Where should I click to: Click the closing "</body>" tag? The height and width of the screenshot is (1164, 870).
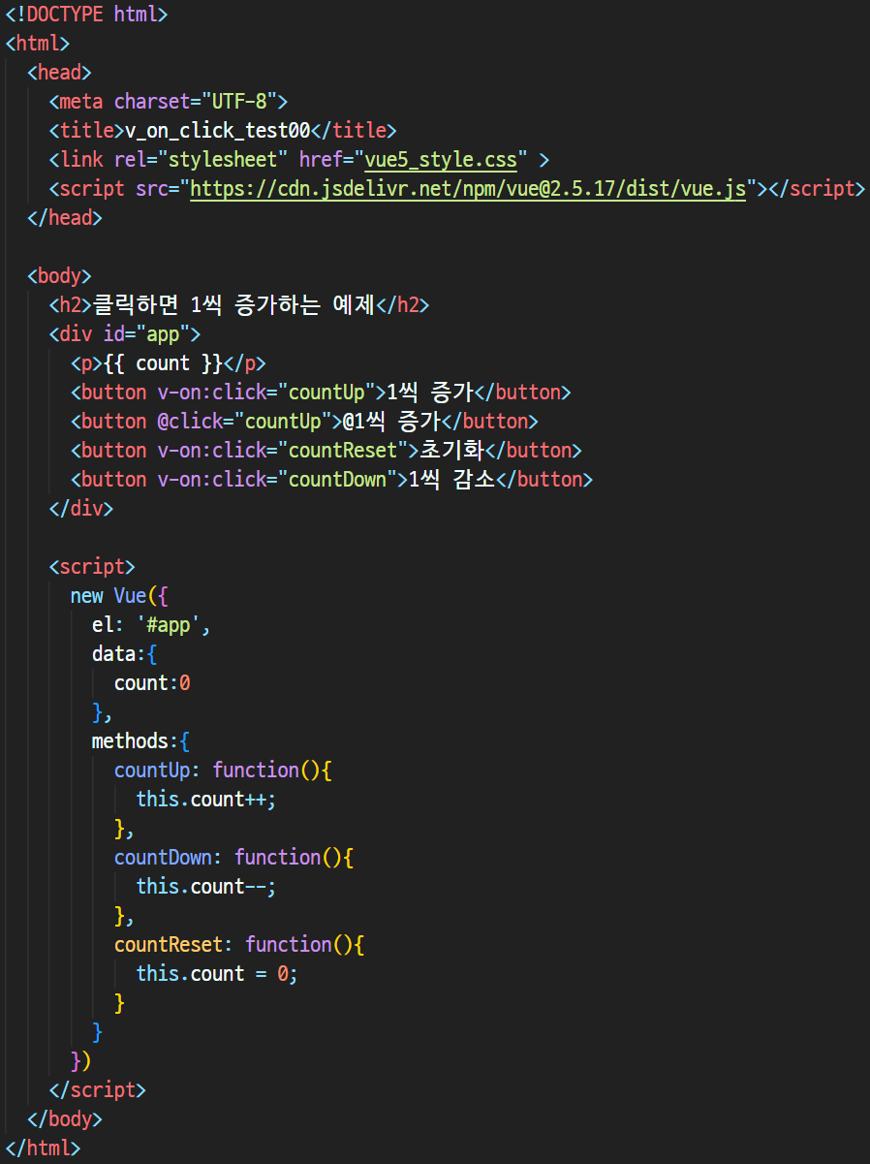65,1119
